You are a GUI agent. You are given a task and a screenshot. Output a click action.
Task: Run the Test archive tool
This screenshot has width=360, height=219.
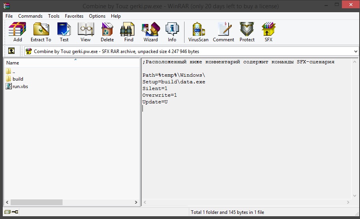(x=64, y=32)
